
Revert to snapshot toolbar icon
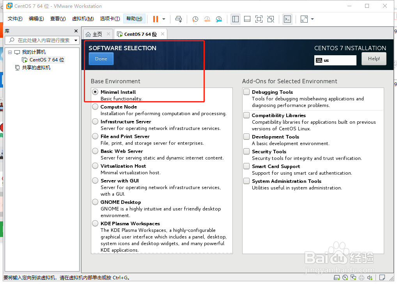click(207, 19)
